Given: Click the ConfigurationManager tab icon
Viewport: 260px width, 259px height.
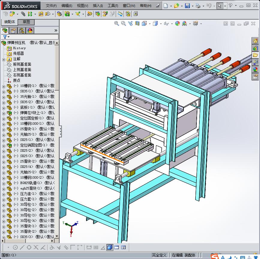Looking at the screenshot, I should click(x=21, y=30).
